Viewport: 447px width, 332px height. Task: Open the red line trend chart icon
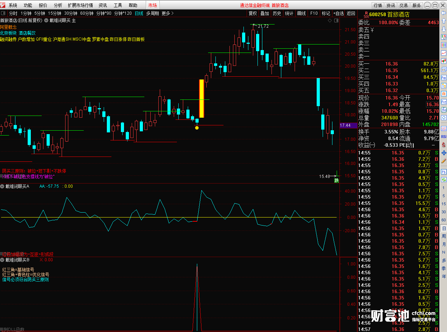(x=443, y=53)
